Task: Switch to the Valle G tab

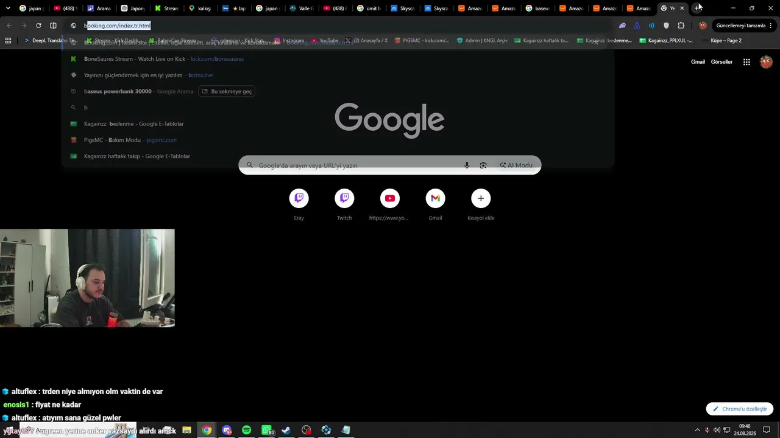Action: pyautogui.click(x=301, y=9)
